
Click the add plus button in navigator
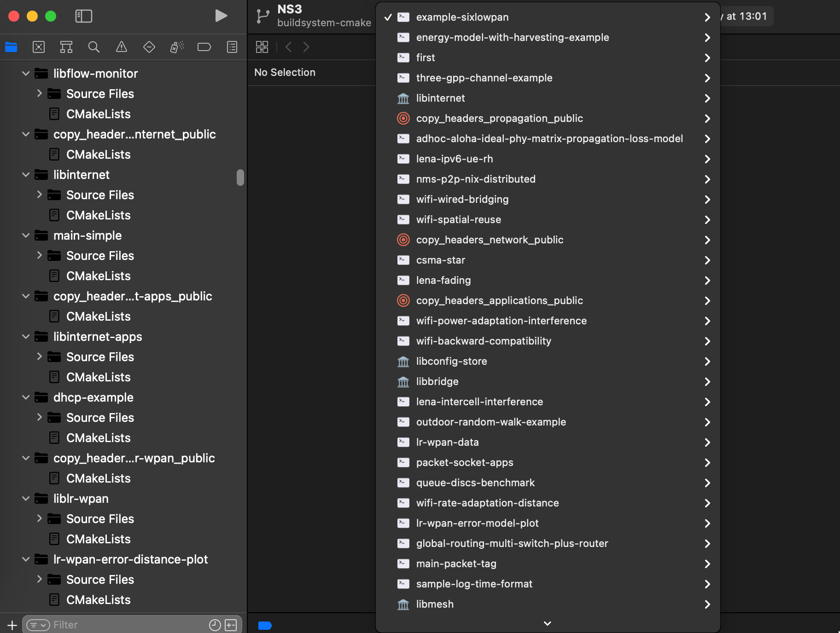[12, 625]
